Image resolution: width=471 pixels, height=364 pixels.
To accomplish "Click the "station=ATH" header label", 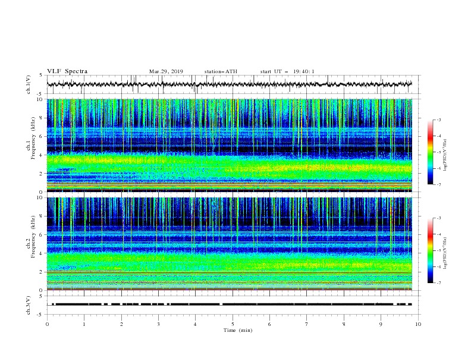I will pyautogui.click(x=221, y=71).
